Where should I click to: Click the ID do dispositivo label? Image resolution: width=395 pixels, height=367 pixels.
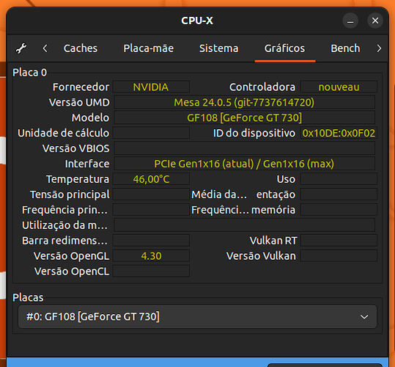pyautogui.click(x=254, y=133)
